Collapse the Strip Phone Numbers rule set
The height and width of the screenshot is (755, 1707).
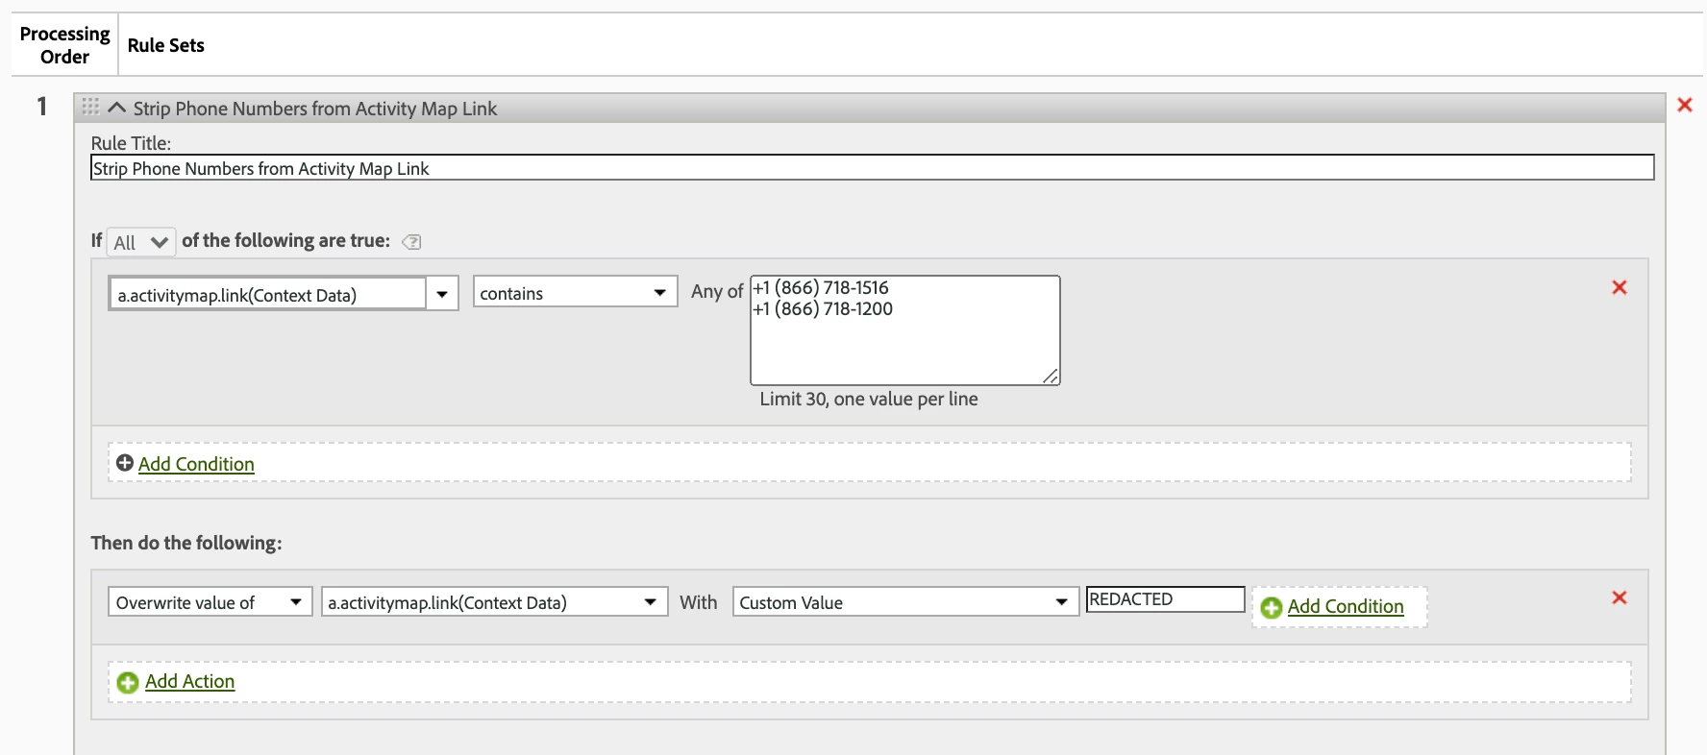[x=117, y=108]
